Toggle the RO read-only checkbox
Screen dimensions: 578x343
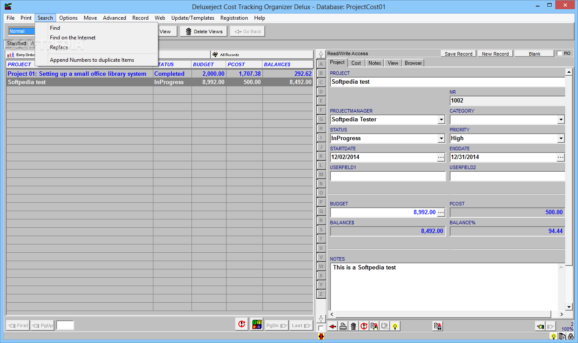tap(560, 53)
